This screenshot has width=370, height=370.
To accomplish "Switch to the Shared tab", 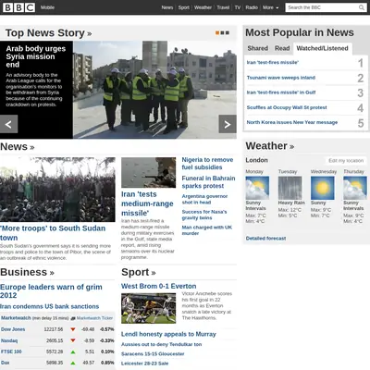I will pyautogui.click(x=257, y=48).
